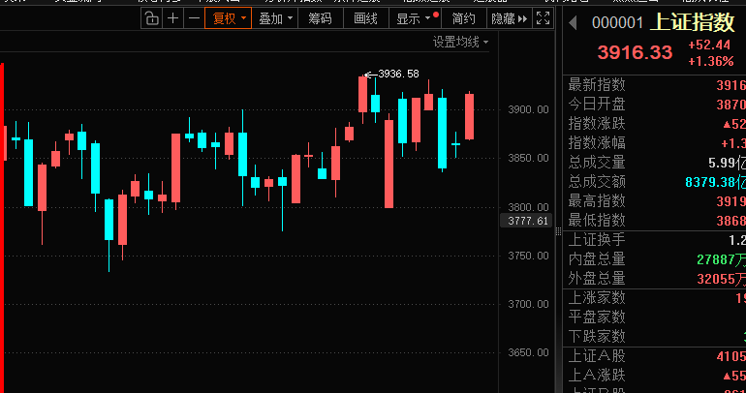Screen dimensions: 746x393
Task: Click the 上证指数 index name title
Action: pyautogui.click(x=693, y=23)
